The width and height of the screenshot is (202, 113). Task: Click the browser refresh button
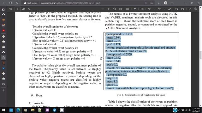[11, 3]
